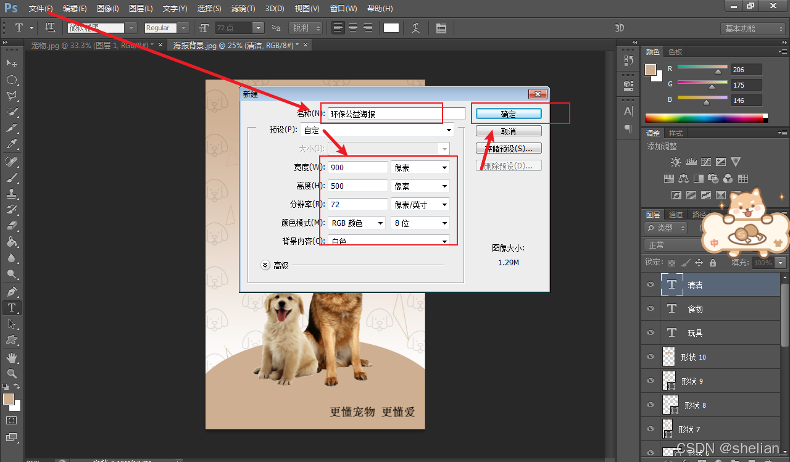Open the width unit dropdown

click(x=420, y=167)
